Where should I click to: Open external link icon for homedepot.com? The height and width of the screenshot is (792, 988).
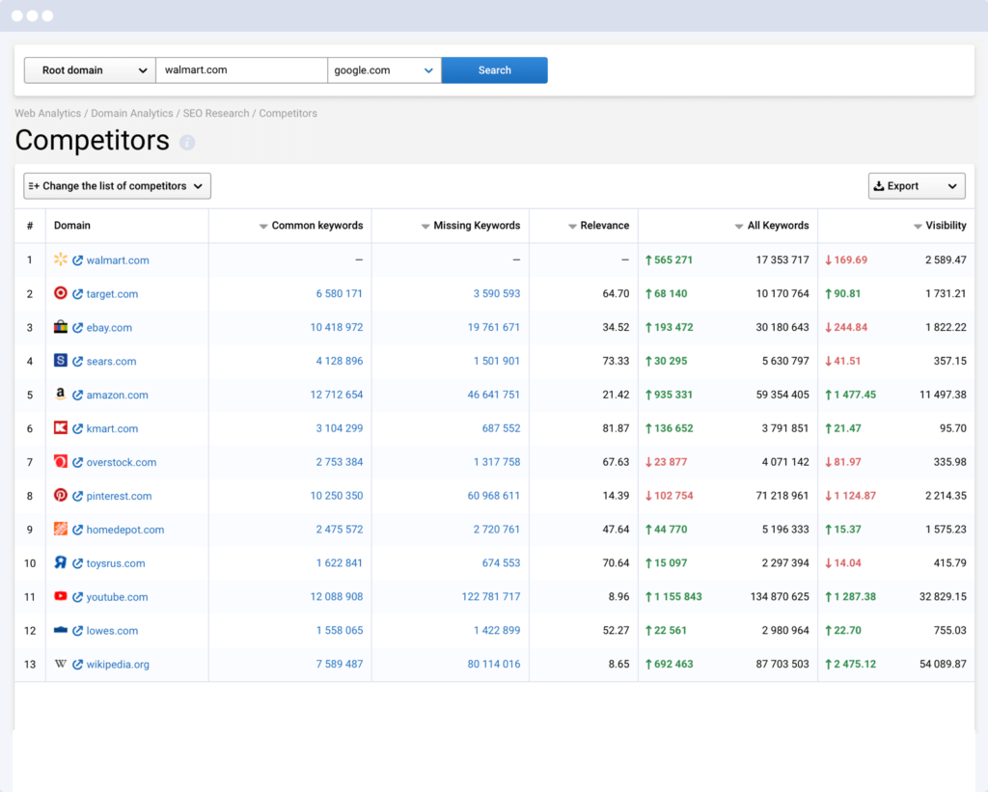coord(77,530)
